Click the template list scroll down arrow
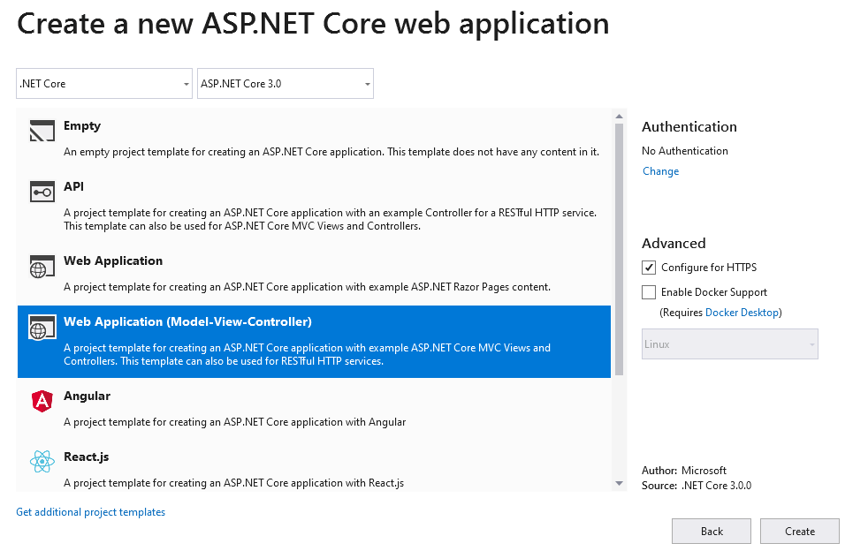868x551 pixels. coord(619,484)
